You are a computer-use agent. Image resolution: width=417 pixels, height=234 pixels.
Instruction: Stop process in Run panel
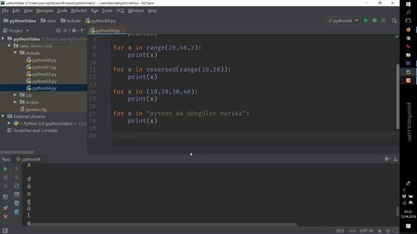click(5, 177)
